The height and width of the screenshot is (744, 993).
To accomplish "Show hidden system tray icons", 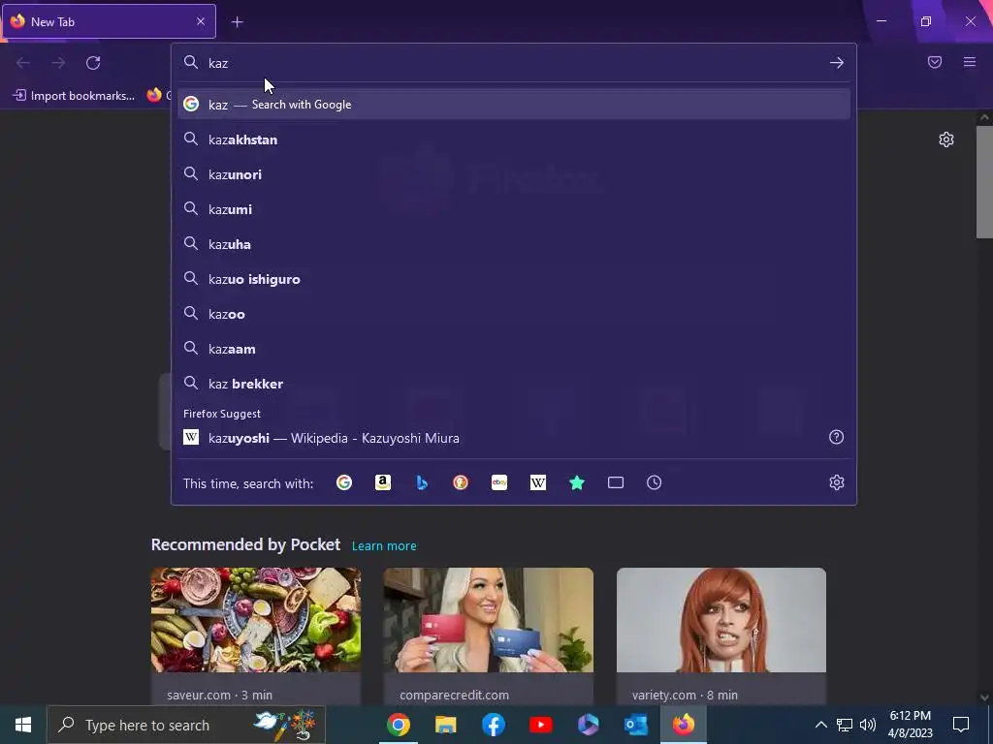I will pyautogui.click(x=820, y=725).
